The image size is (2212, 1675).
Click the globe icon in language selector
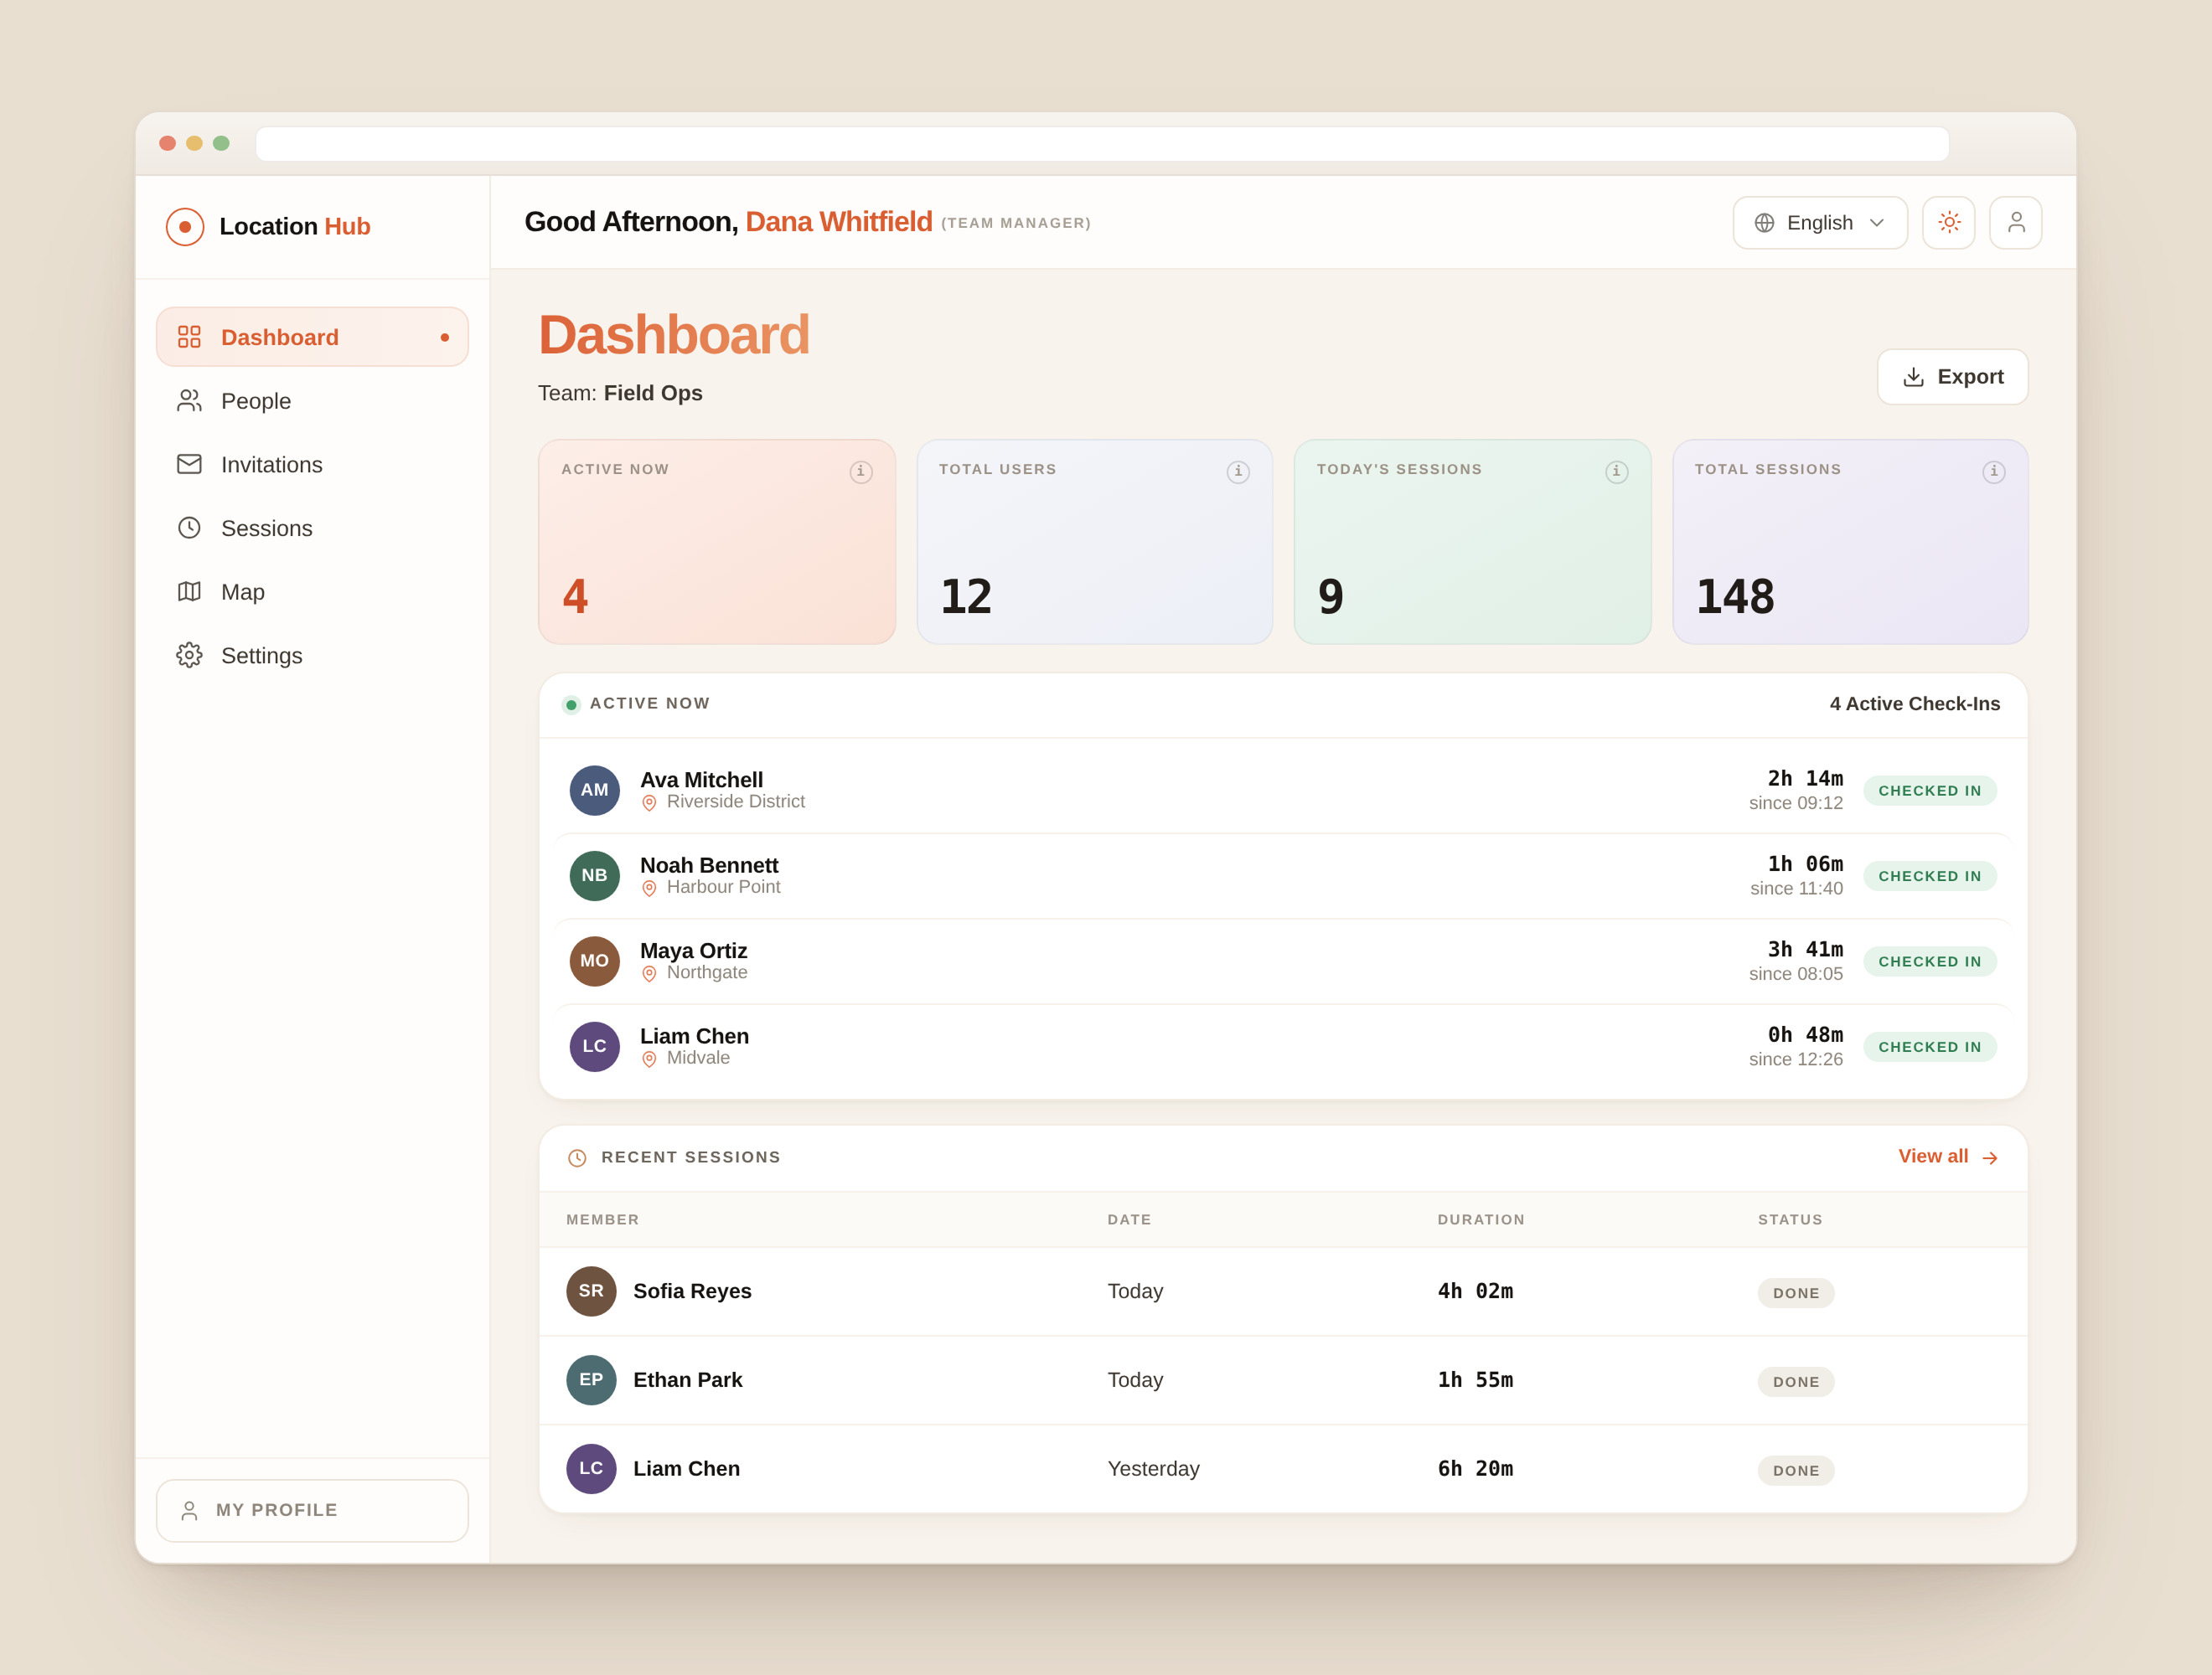click(1764, 223)
